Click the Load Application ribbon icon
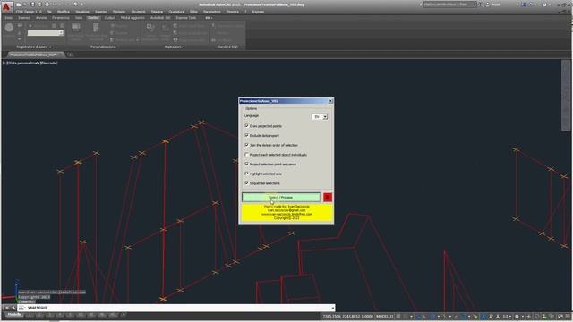 coord(150,28)
